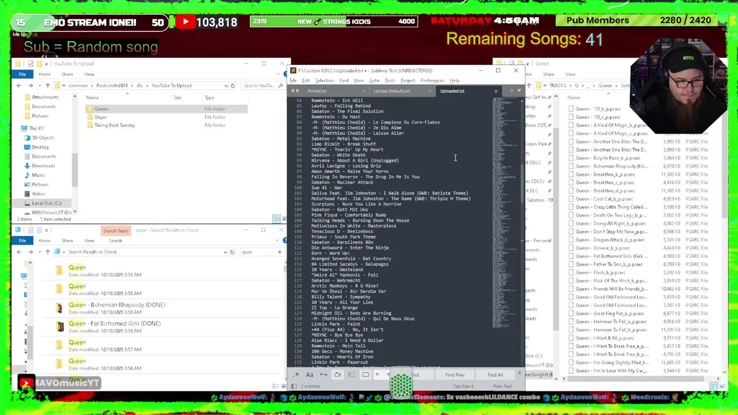Open the Sublime tab list dropdown arrow
Image resolution: width=738 pixels, height=415 pixels.
pyautogui.click(x=519, y=91)
